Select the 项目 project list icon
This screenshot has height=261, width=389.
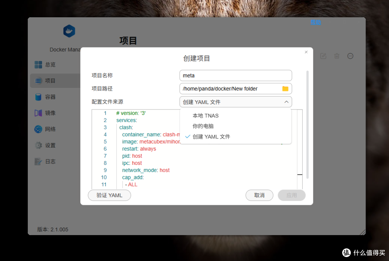pyautogui.click(x=38, y=81)
